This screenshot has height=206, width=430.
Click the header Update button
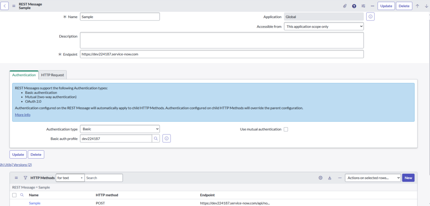386,6
